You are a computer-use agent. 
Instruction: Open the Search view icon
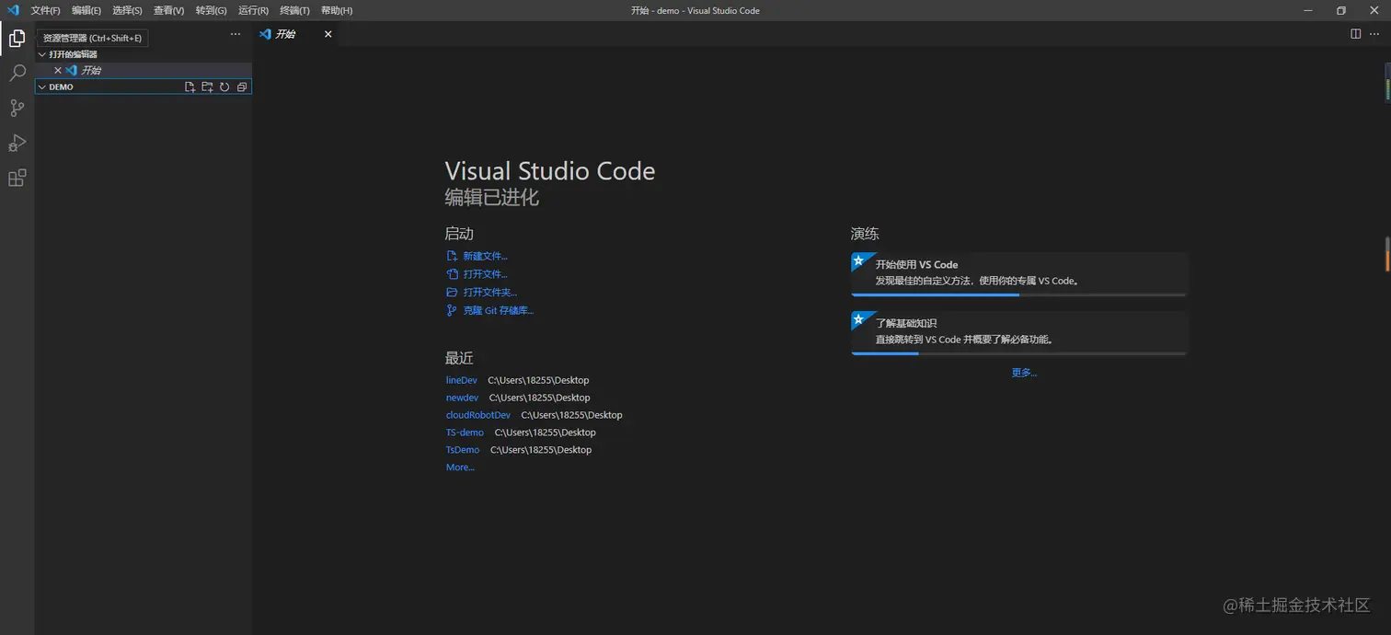(17, 74)
